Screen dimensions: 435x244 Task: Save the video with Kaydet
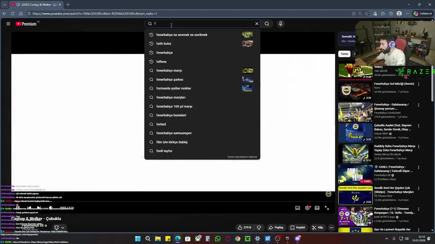(x=297, y=227)
